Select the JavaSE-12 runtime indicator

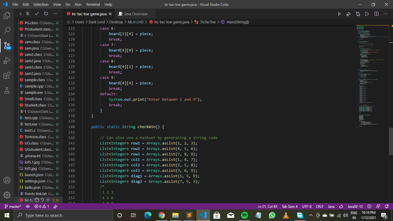355,206
